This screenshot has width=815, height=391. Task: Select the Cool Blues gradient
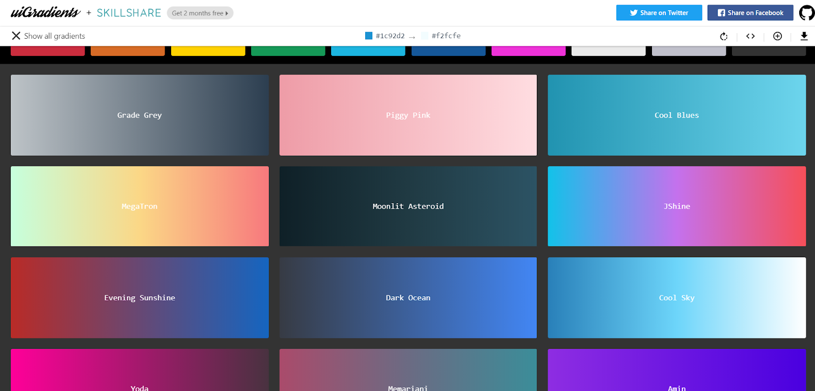[677, 115]
